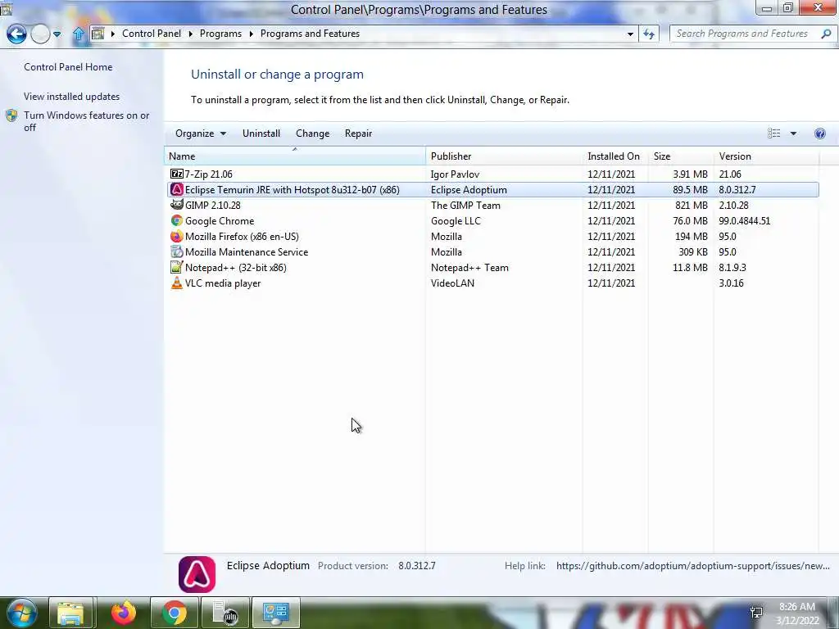Click the 7-Zip program icon
This screenshot has width=839, height=629.
pyautogui.click(x=177, y=174)
